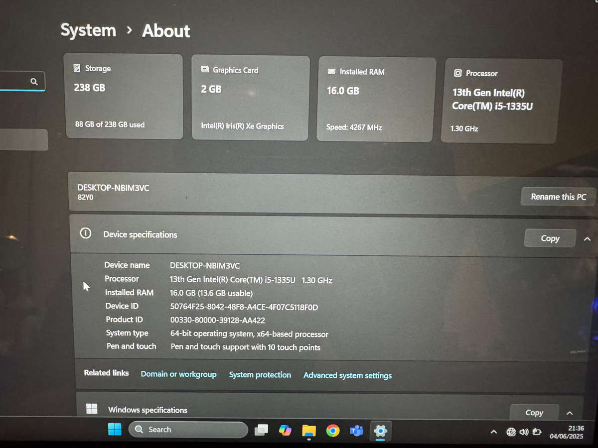Launch Google Chrome from the taskbar
598x448 pixels.
point(333,430)
